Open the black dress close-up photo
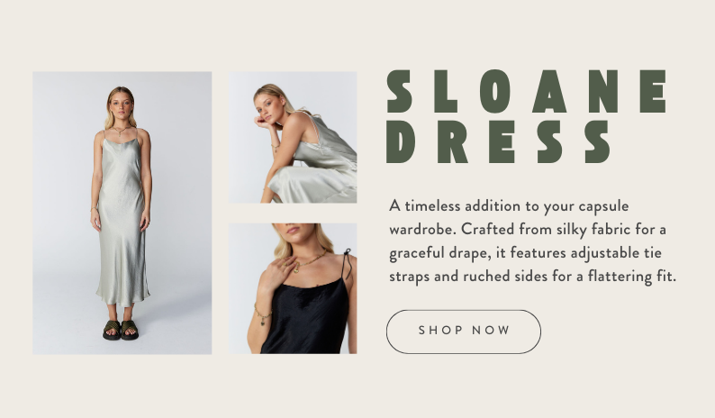Image resolution: width=715 pixels, height=418 pixels. [293, 288]
